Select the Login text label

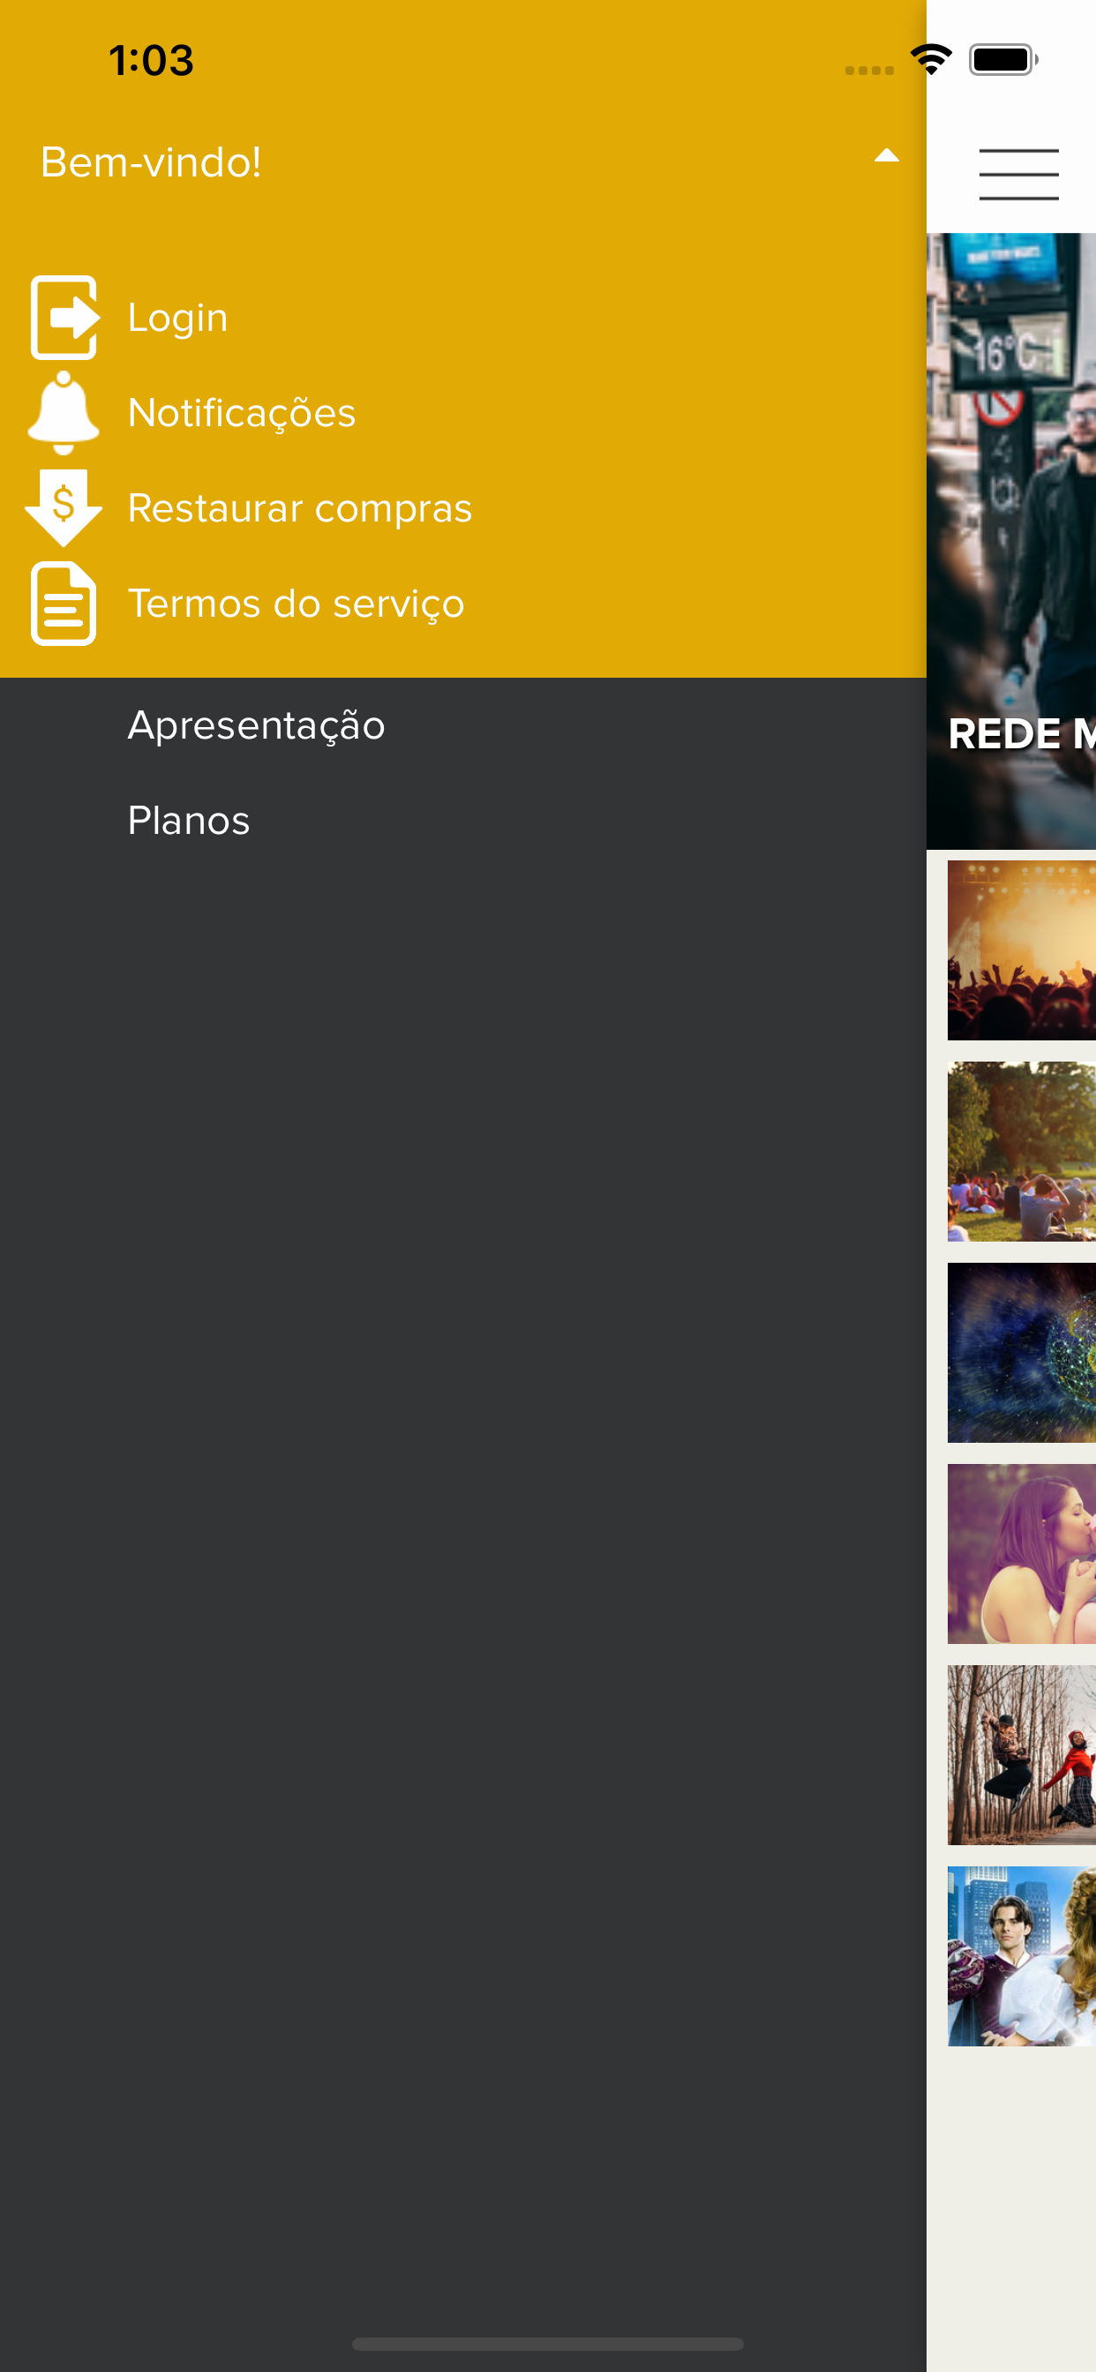[x=177, y=318]
